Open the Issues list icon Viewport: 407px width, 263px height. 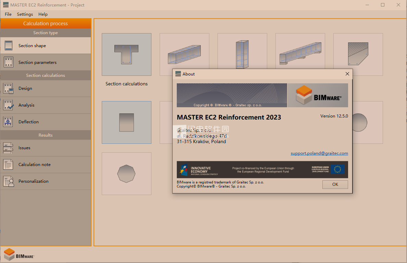pos(8,148)
